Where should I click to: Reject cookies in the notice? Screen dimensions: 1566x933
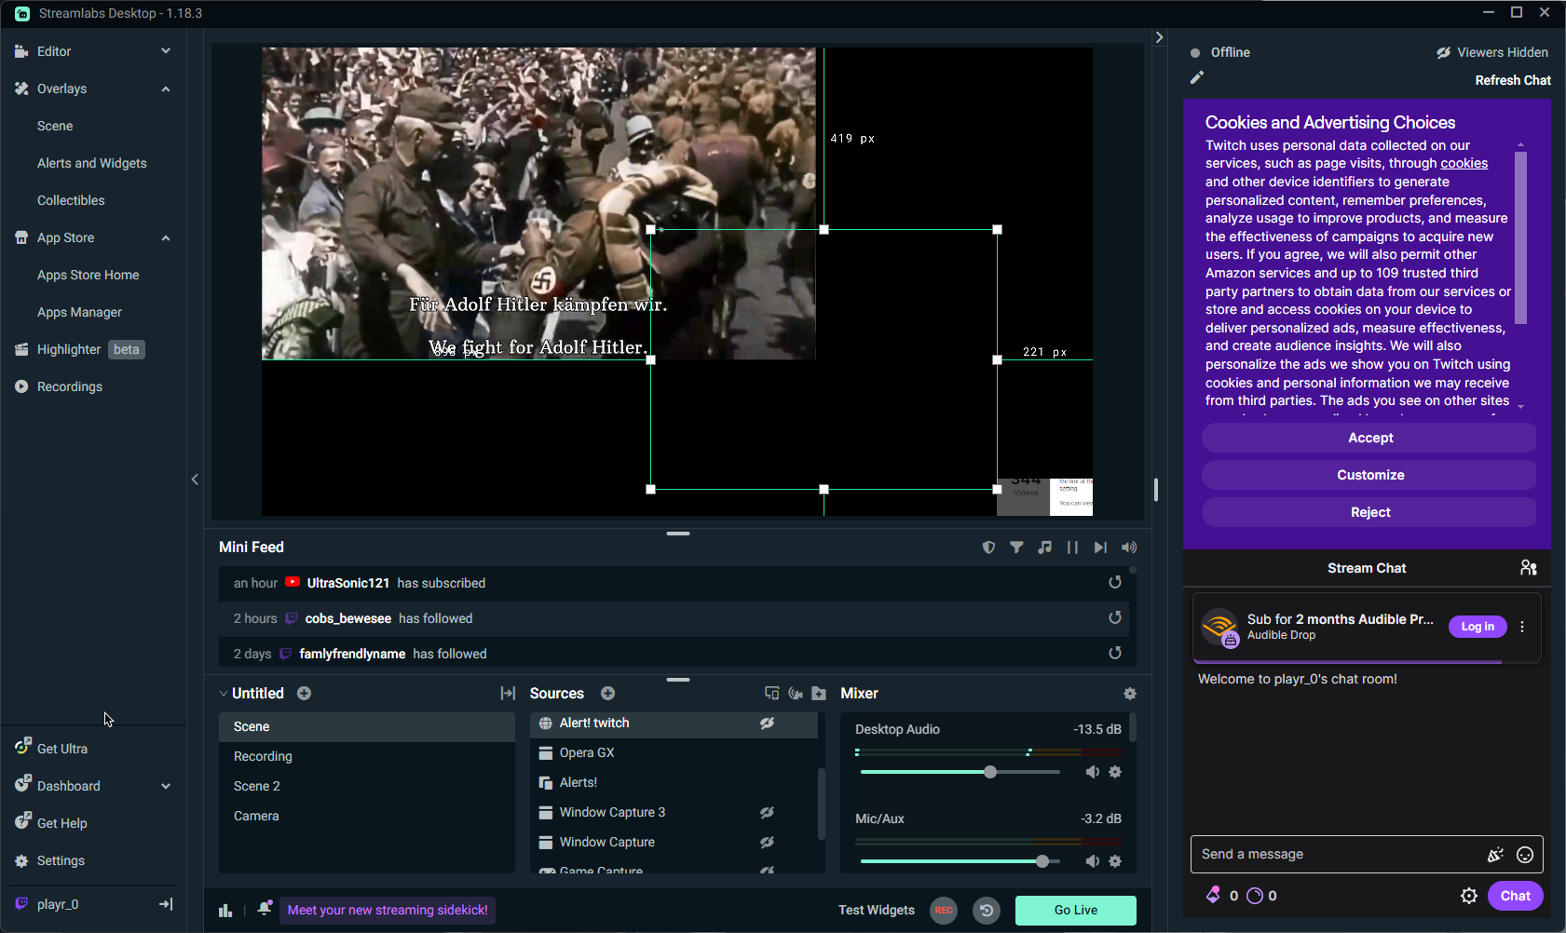pyautogui.click(x=1369, y=512)
